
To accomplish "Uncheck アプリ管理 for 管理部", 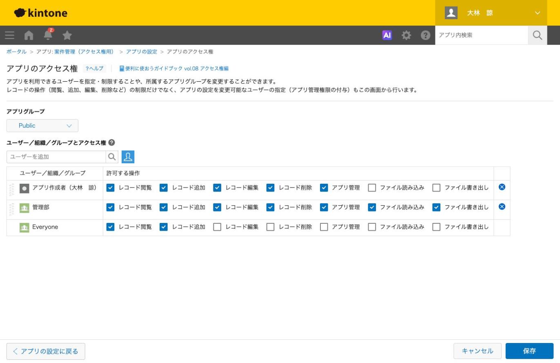I will point(324,207).
